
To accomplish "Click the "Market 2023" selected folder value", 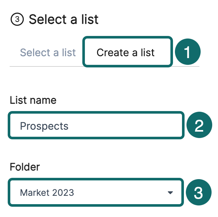I will [47, 193].
